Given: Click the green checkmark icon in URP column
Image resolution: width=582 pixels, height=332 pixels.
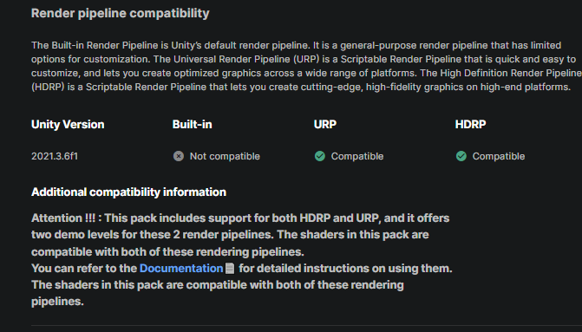Looking at the screenshot, I should pos(319,156).
